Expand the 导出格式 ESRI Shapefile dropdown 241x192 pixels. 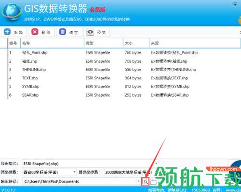pyautogui.click(x=156, y=164)
